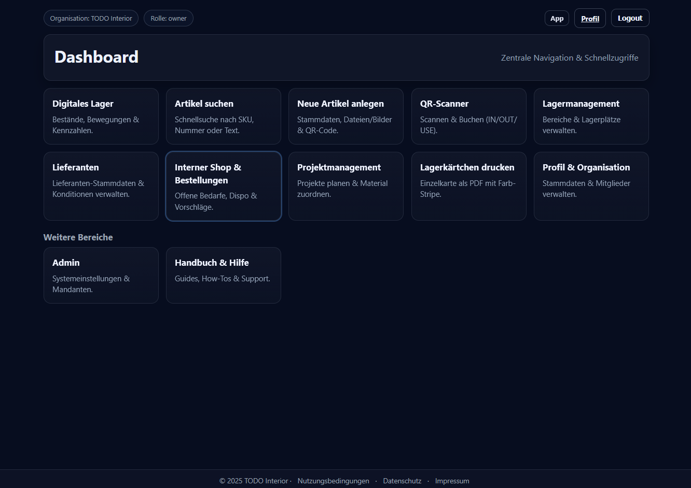This screenshot has height=488, width=691.
Task: Go to Profil in top navigation
Action: pyautogui.click(x=590, y=19)
